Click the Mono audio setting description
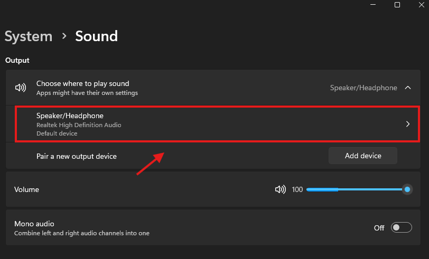Screen dimensions: 429x259 click(81, 233)
